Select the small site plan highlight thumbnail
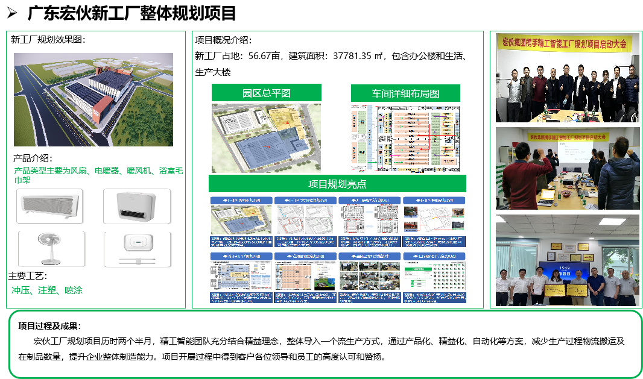The width and height of the screenshot is (643, 379). [241, 219]
